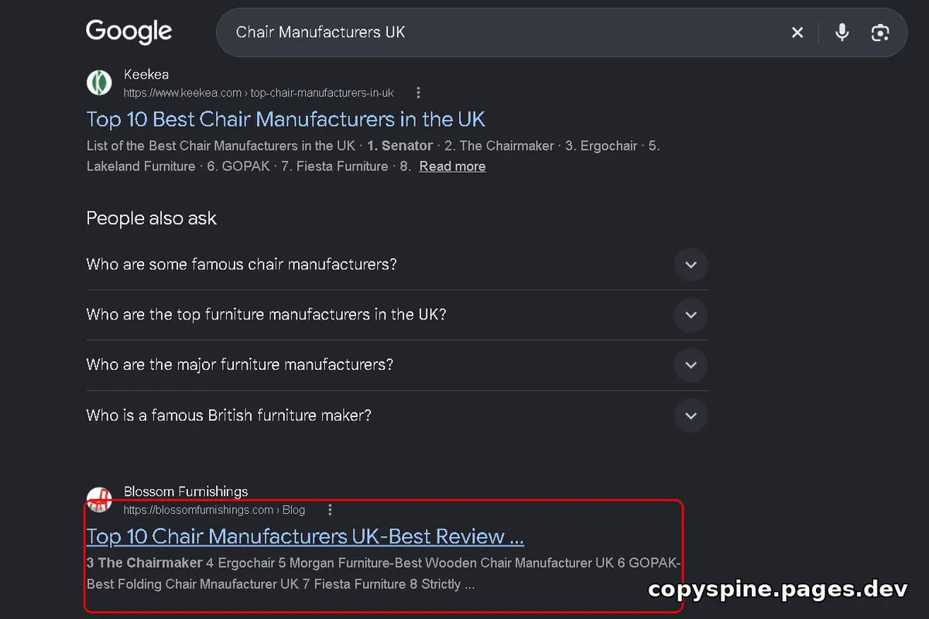Click the People also ask heading
The width and height of the screenshot is (929, 619).
tap(152, 218)
